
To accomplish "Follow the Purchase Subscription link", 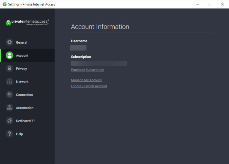I will click(87, 70).
